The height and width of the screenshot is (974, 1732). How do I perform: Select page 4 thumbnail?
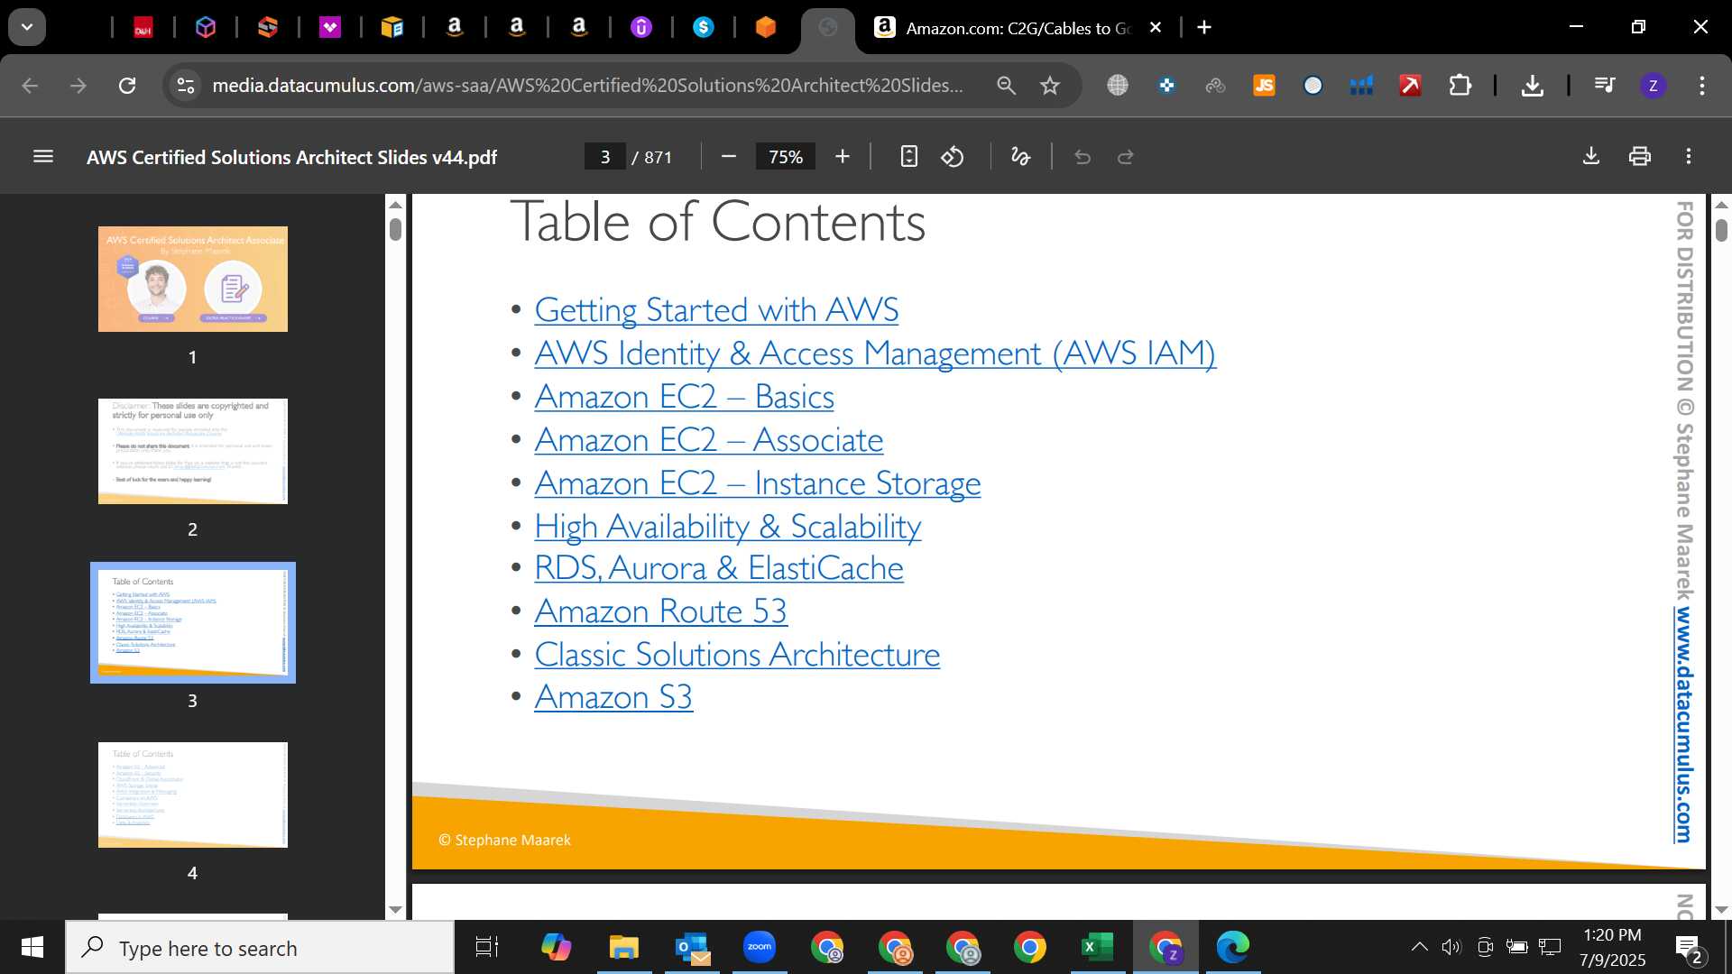193,795
